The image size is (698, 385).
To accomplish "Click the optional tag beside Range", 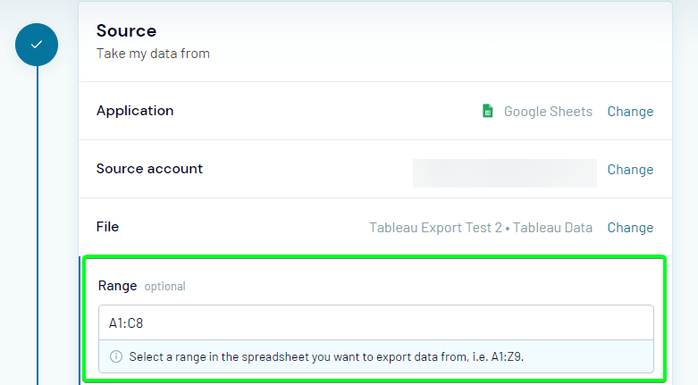I will pos(164,286).
